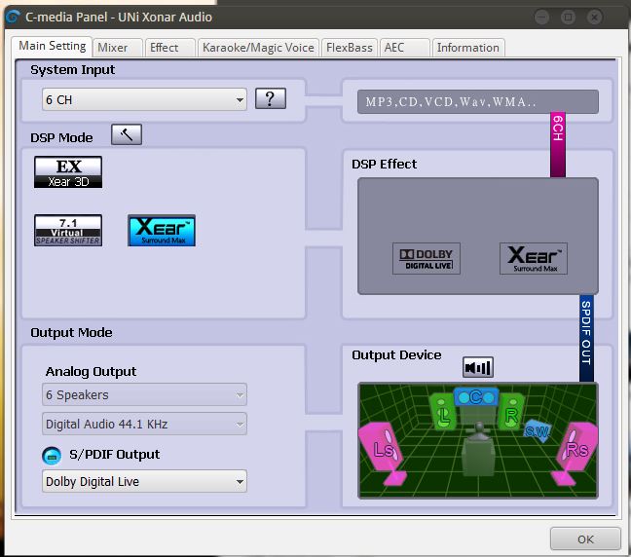The image size is (631, 557).
Task: Open the Karaoke/Magic Voice tab
Action: tap(258, 48)
